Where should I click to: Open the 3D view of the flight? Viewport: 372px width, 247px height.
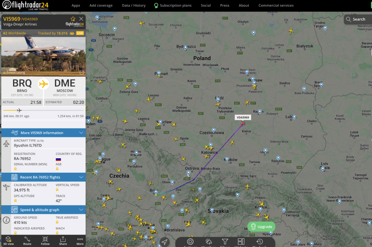[x=9, y=241]
